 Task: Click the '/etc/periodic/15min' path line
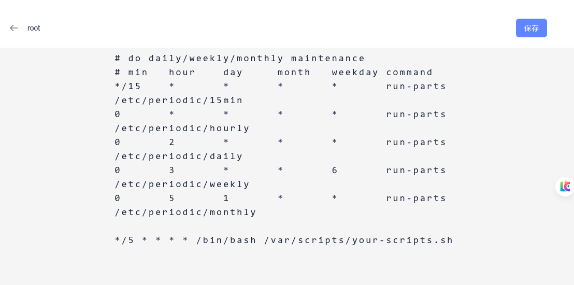(x=179, y=101)
